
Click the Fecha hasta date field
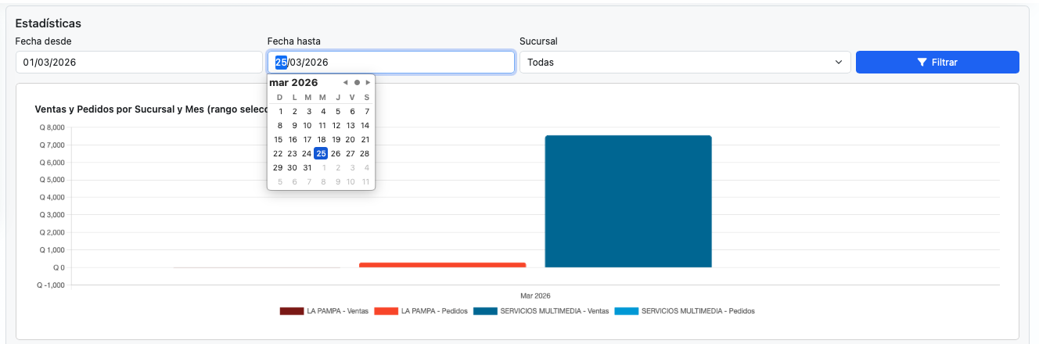tap(391, 63)
